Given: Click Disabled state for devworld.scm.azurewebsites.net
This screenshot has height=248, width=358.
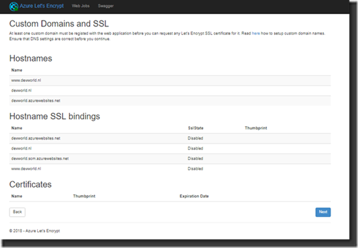Looking at the screenshot, I should click(x=195, y=159).
